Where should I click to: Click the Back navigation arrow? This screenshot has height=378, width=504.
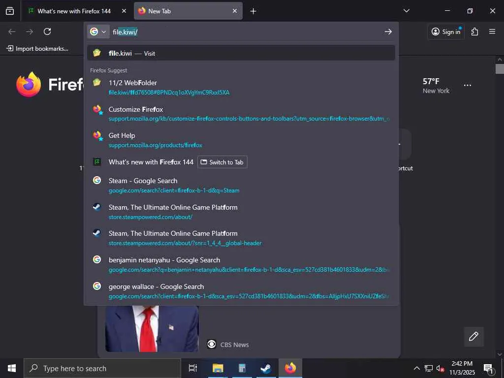coord(12,31)
